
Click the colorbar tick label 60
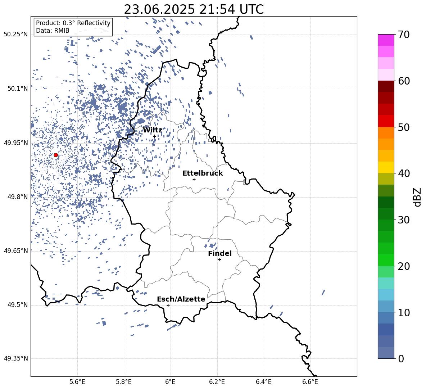coord(404,81)
